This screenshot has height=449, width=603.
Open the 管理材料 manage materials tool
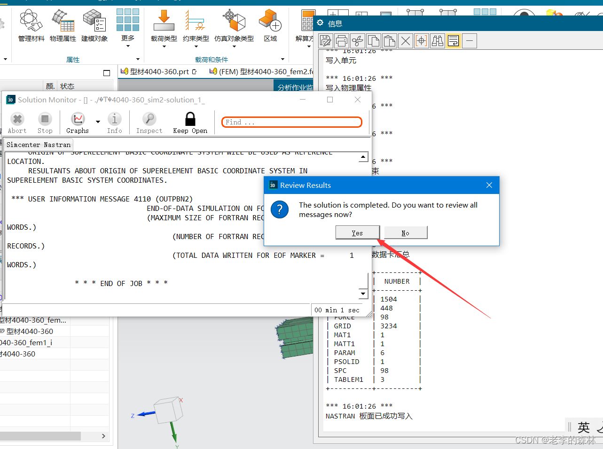[31, 26]
